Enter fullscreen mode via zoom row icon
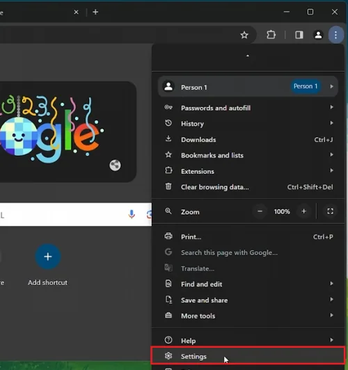 [x=330, y=211]
